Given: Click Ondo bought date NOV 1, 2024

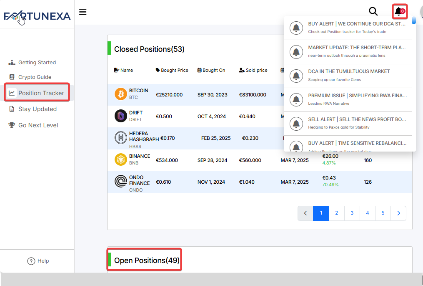Looking at the screenshot, I should point(211,182).
